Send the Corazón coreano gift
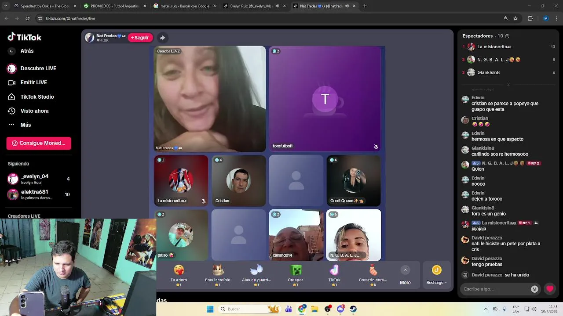This screenshot has width=563, height=316. [373, 275]
